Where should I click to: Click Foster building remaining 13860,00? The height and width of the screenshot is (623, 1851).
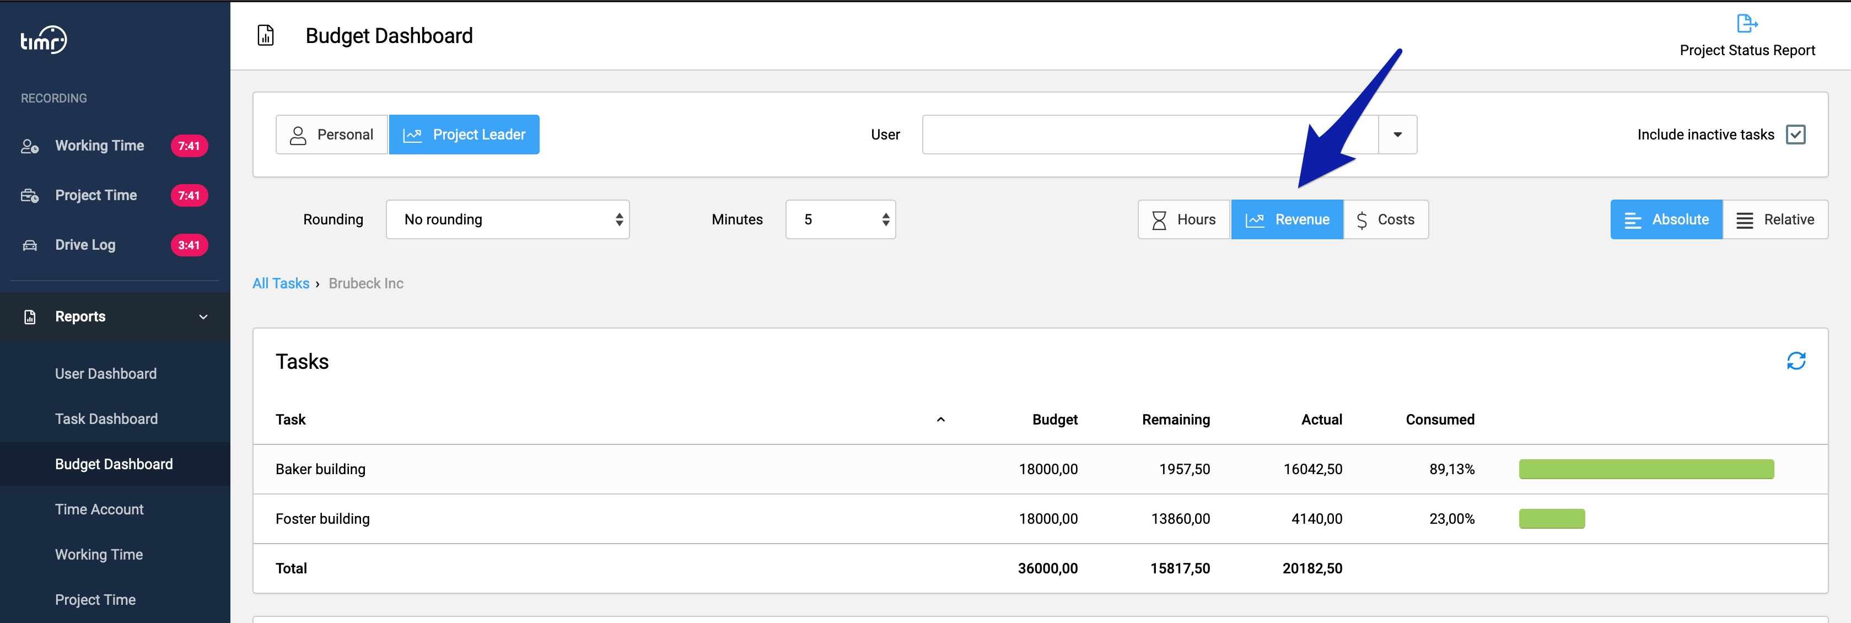tap(1181, 519)
